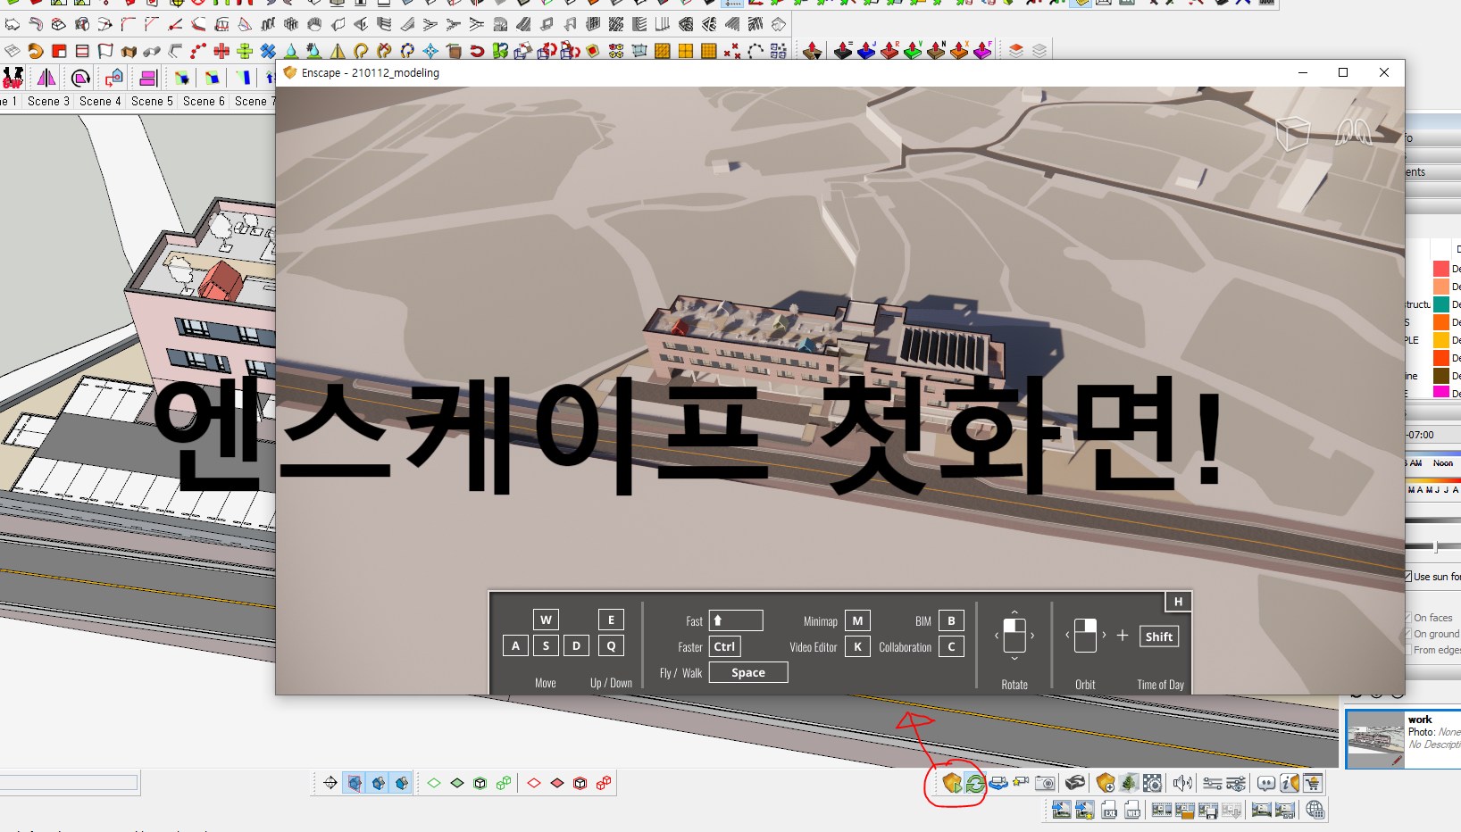The width and height of the screenshot is (1461, 832).
Task: Select magenta tag color swatch
Action: 1440,393
